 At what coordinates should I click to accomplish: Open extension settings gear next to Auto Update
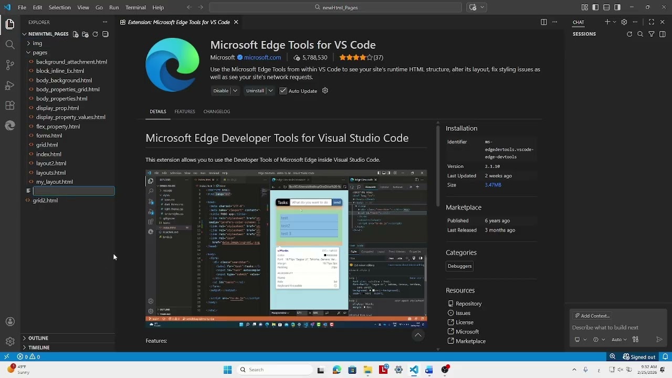(325, 90)
